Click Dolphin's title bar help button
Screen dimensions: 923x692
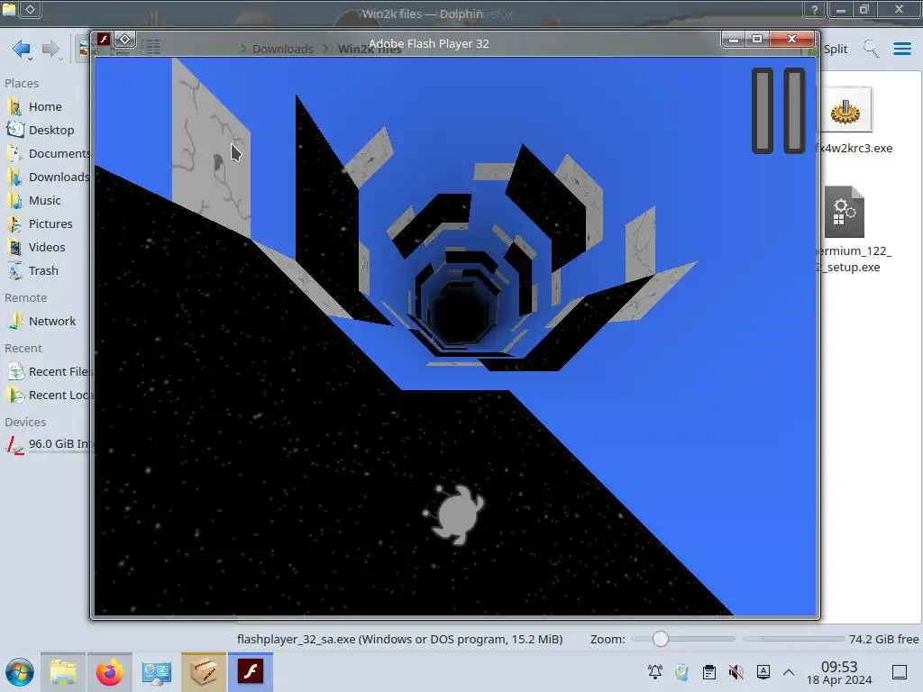pyautogui.click(x=815, y=9)
